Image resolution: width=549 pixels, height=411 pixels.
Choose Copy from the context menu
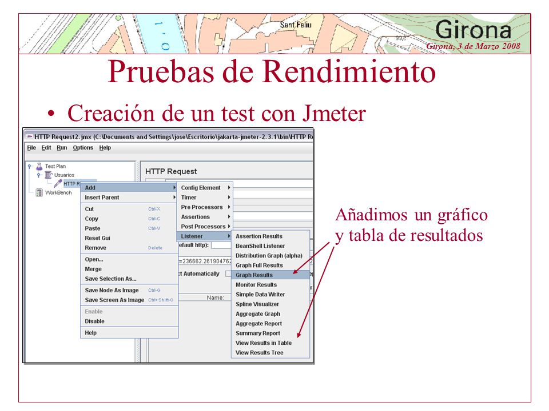coord(129,219)
